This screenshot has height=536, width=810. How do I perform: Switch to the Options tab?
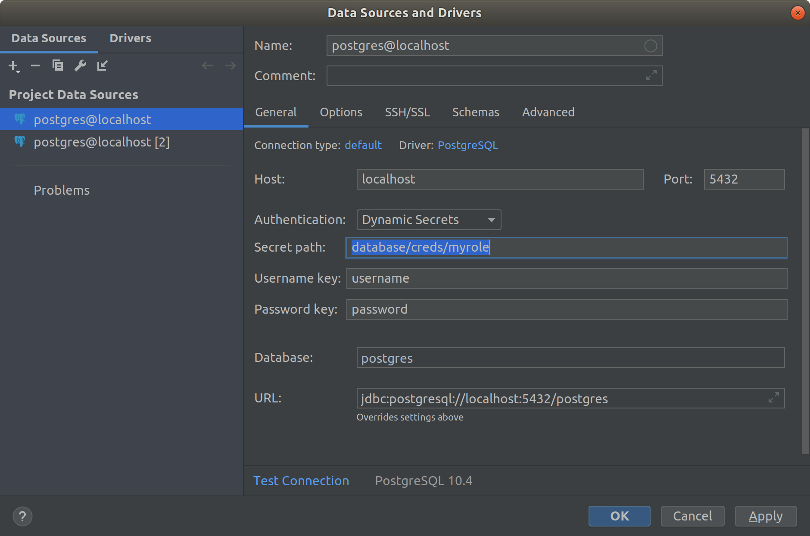[341, 112]
